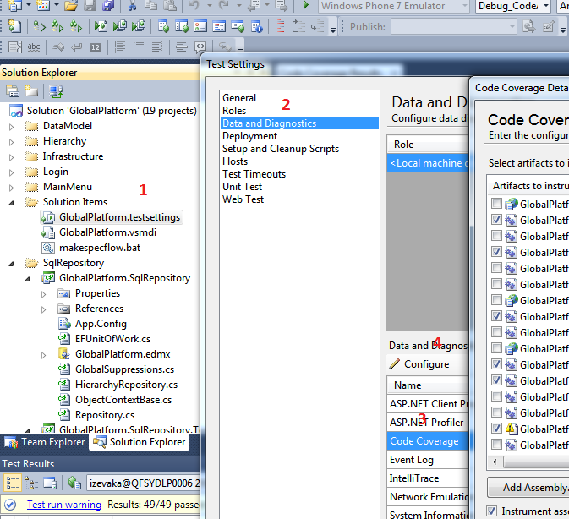The height and width of the screenshot is (519, 569).
Task: Expand the Hierarchy folder node
Action: click(11, 142)
